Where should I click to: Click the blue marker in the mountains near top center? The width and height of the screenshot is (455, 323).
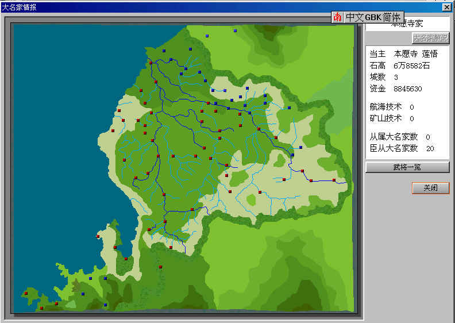click(x=208, y=36)
